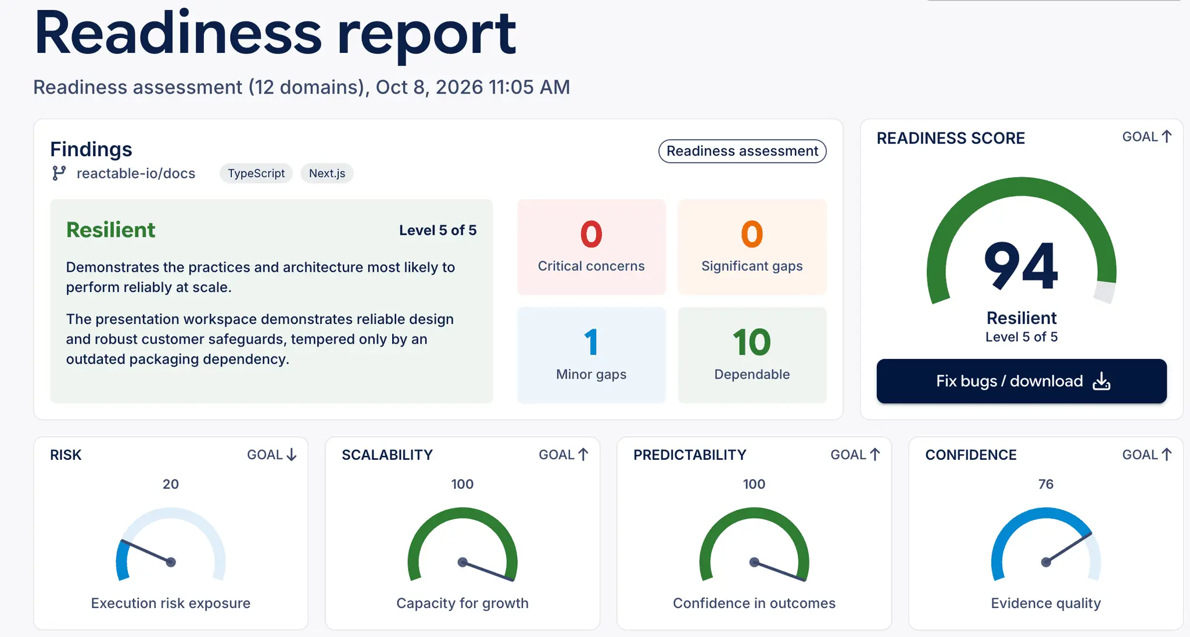Screen dimensions: 1190x637
Task: Click the PREDICTABILITY card title
Action: click(690, 455)
